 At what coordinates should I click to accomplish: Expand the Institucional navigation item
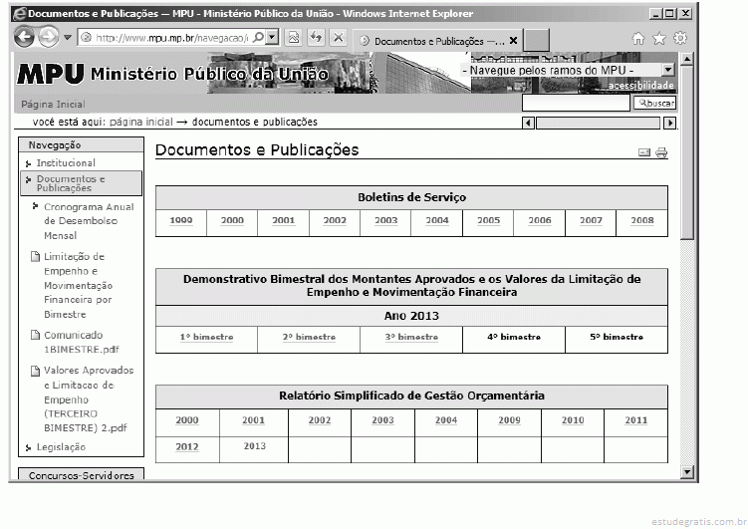coord(66,162)
